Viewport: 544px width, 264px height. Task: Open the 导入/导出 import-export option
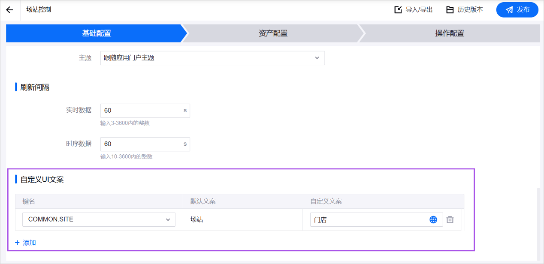point(413,10)
